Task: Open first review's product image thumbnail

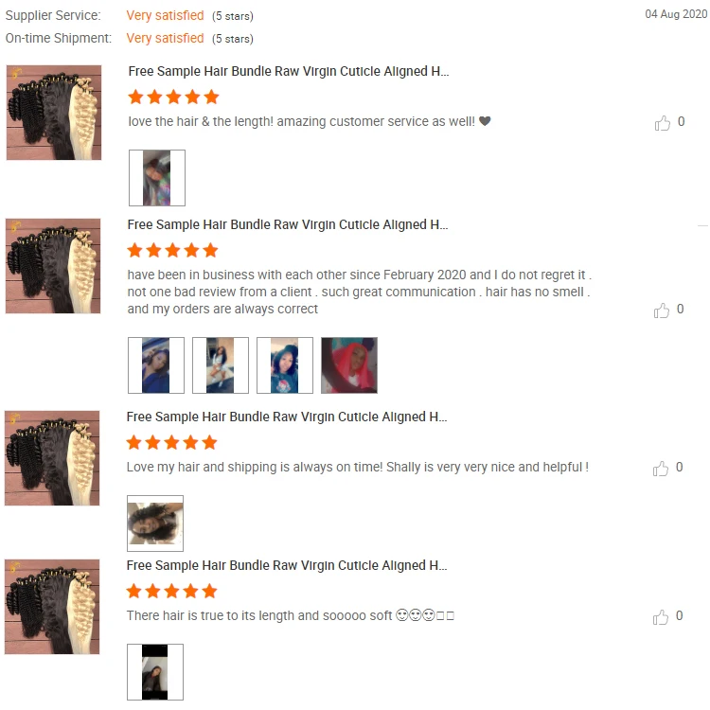Action: tap(54, 113)
